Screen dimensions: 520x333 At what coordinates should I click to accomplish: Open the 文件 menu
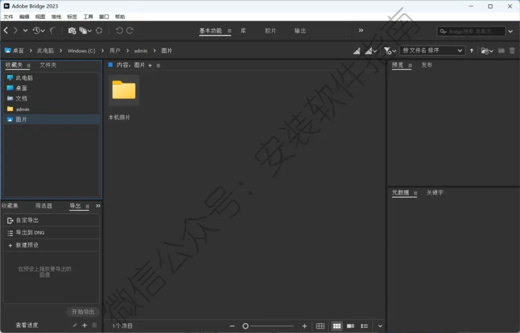click(8, 16)
